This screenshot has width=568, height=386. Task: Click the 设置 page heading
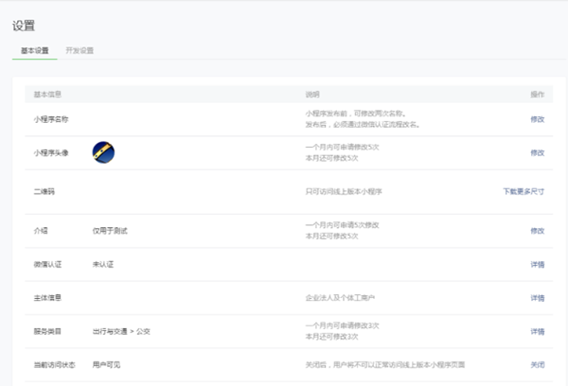pyautogui.click(x=24, y=24)
